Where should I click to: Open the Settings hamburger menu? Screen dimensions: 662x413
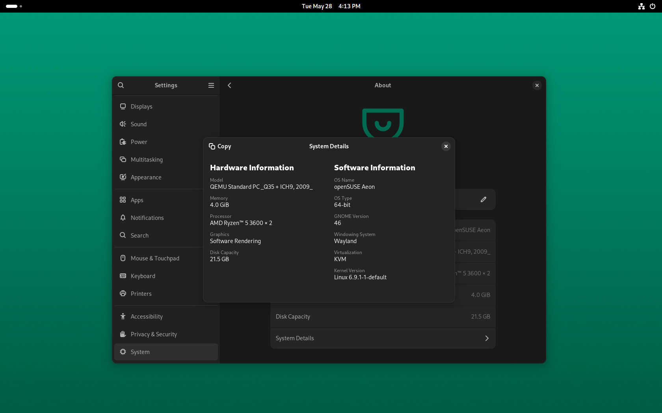point(211,85)
